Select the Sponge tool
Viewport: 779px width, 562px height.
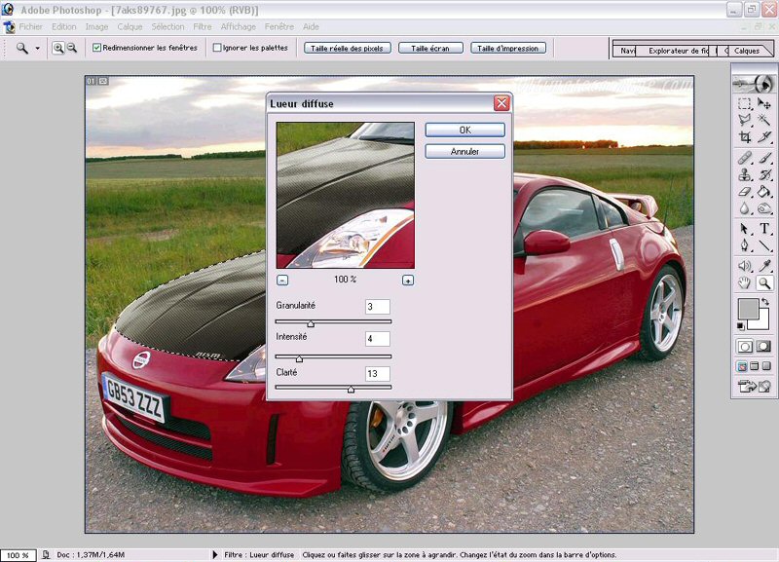coord(764,208)
